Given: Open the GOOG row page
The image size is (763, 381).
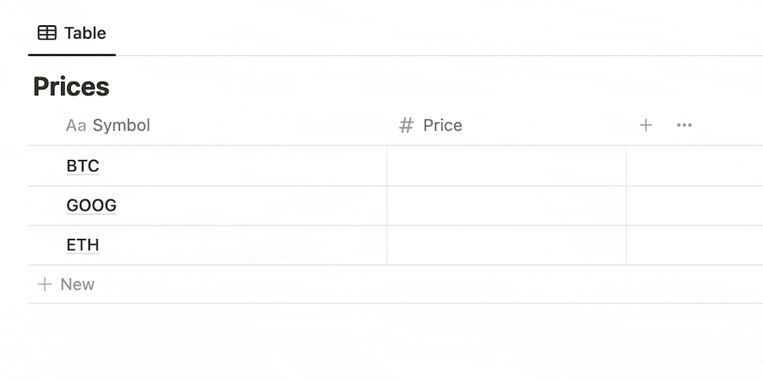Looking at the screenshot, I should coord(92,205).
